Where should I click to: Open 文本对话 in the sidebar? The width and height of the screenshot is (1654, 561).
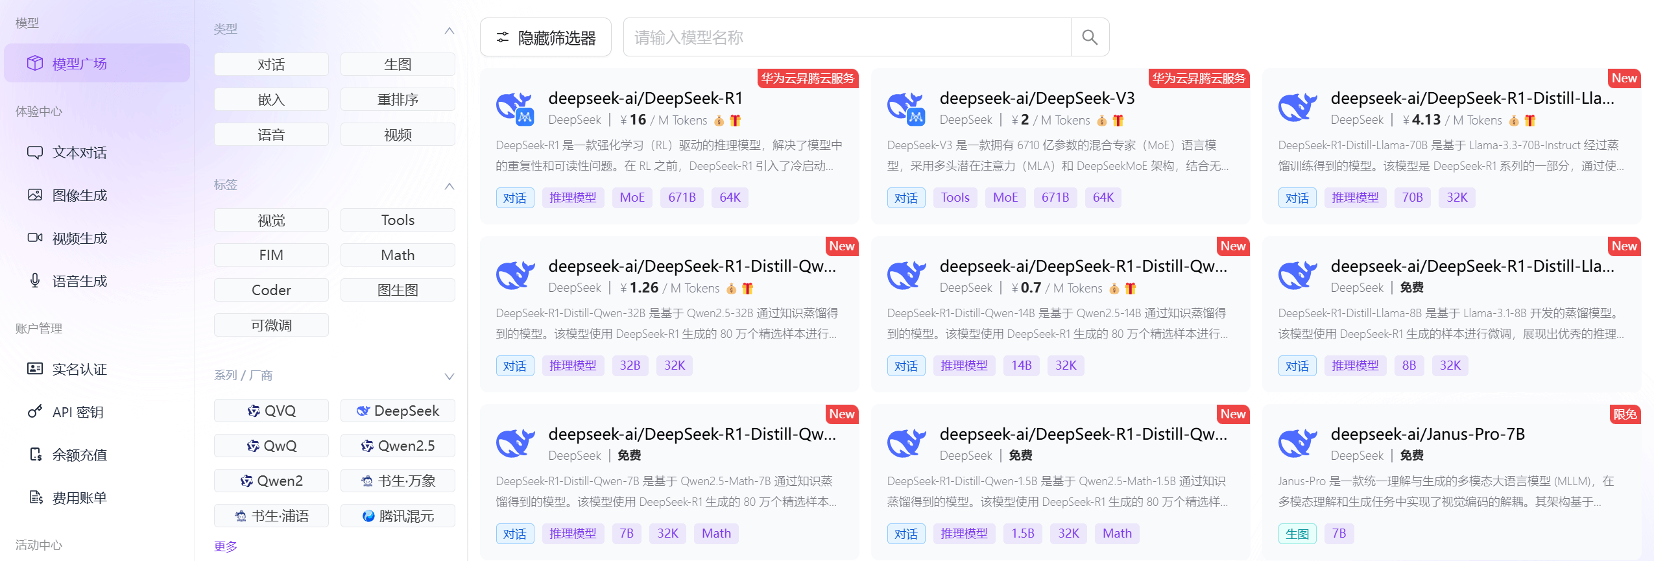pyautogui.click(x=79, y=152)
